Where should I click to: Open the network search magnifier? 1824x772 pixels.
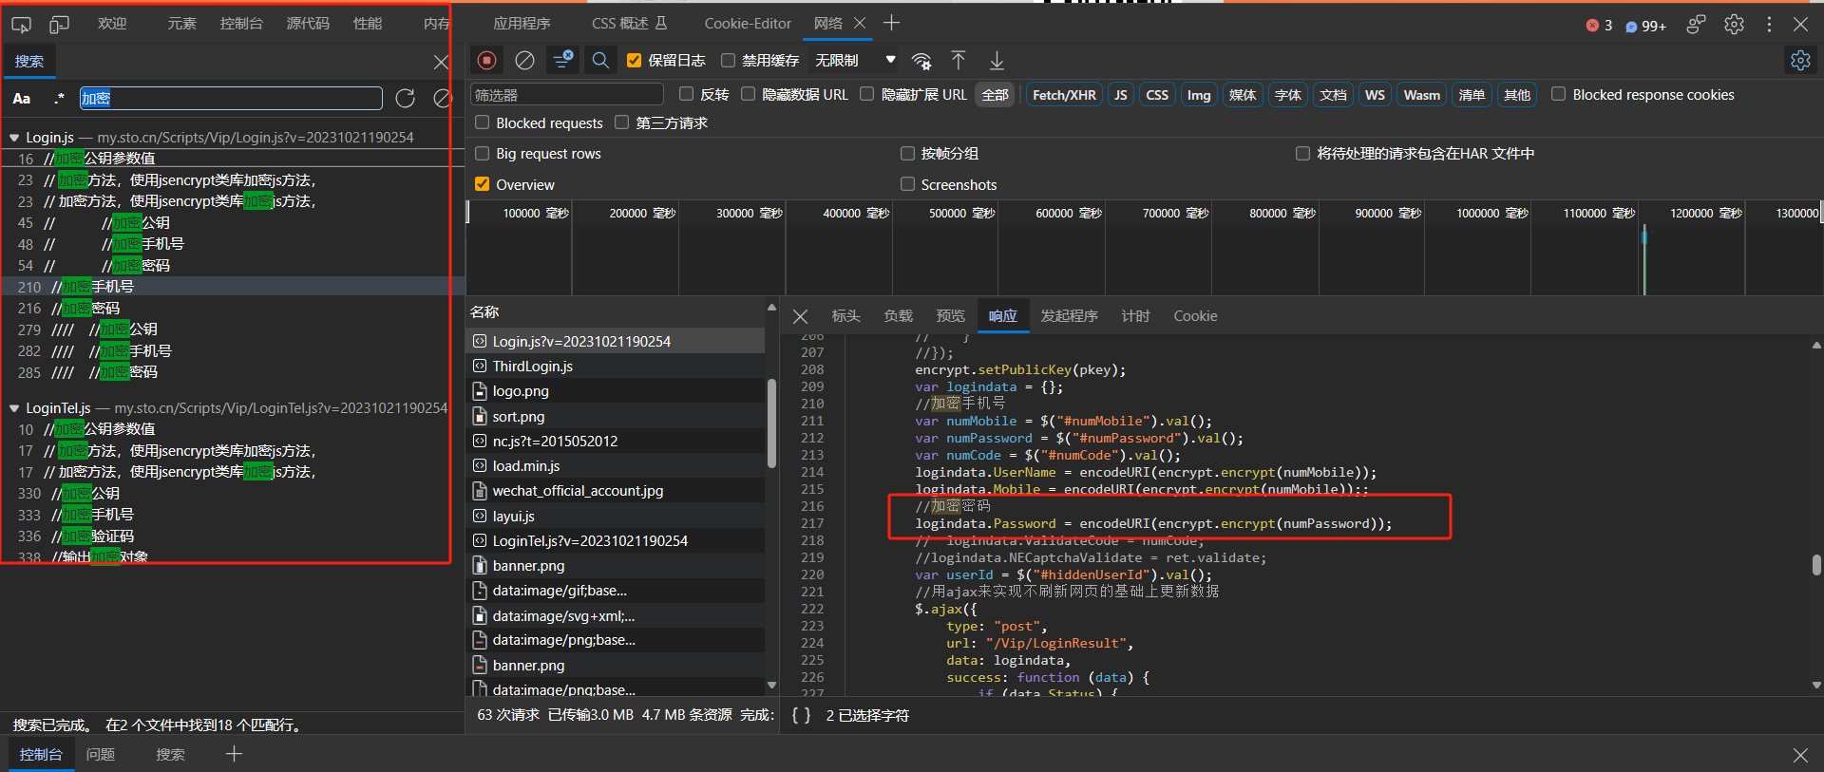[x=600, y=61]
